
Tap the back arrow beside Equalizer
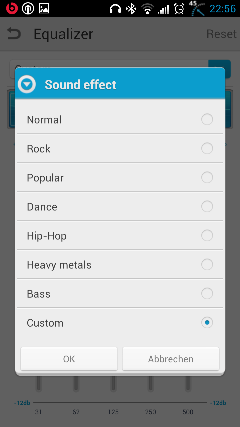(14, 34)
